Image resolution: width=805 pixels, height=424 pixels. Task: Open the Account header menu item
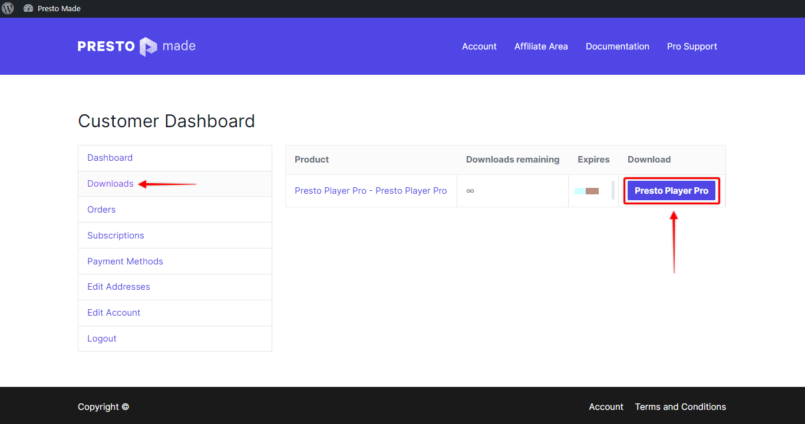point(479,47)
